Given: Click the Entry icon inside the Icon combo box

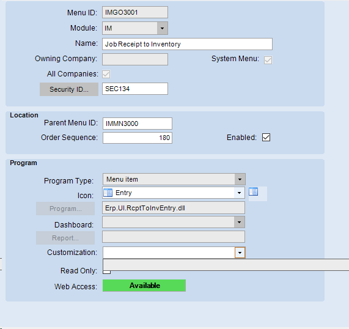Looking at the screenshot, I should pos(108,193).
